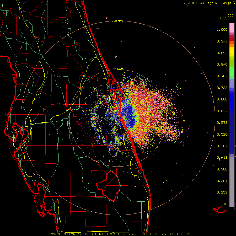Viewport: 236px width, 236px height.
Task: Click the DCC product label above legend
Action: [230, 16]
